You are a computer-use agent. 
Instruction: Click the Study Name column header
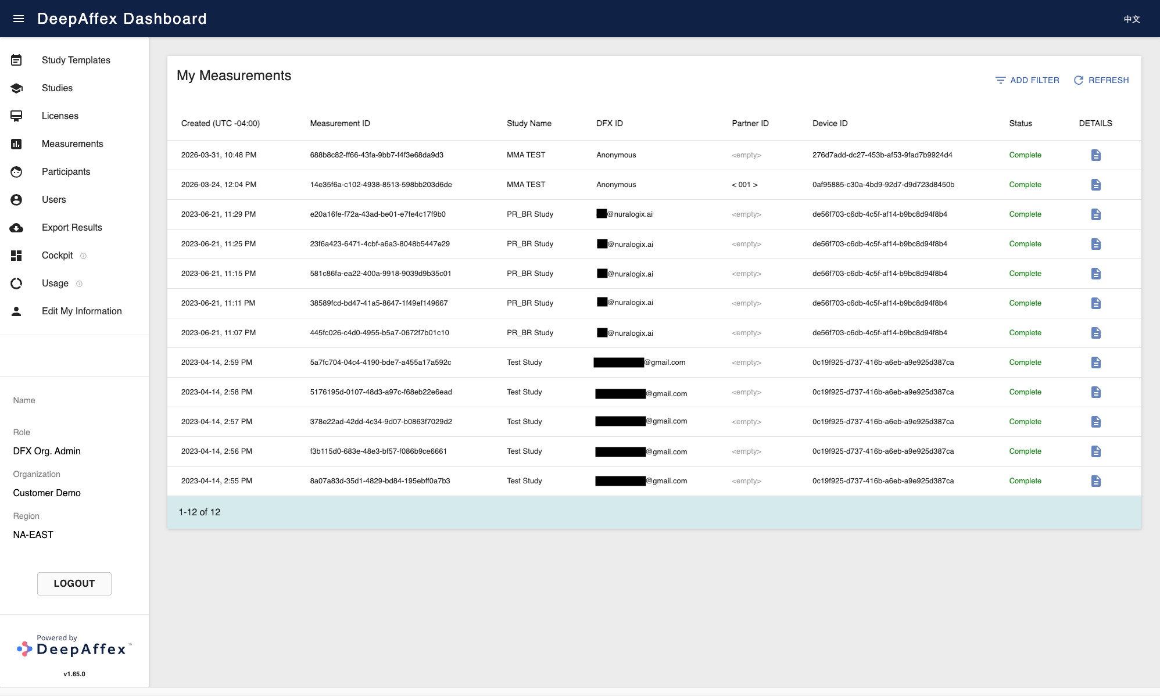pyautogui.click(x=529, y=123)
